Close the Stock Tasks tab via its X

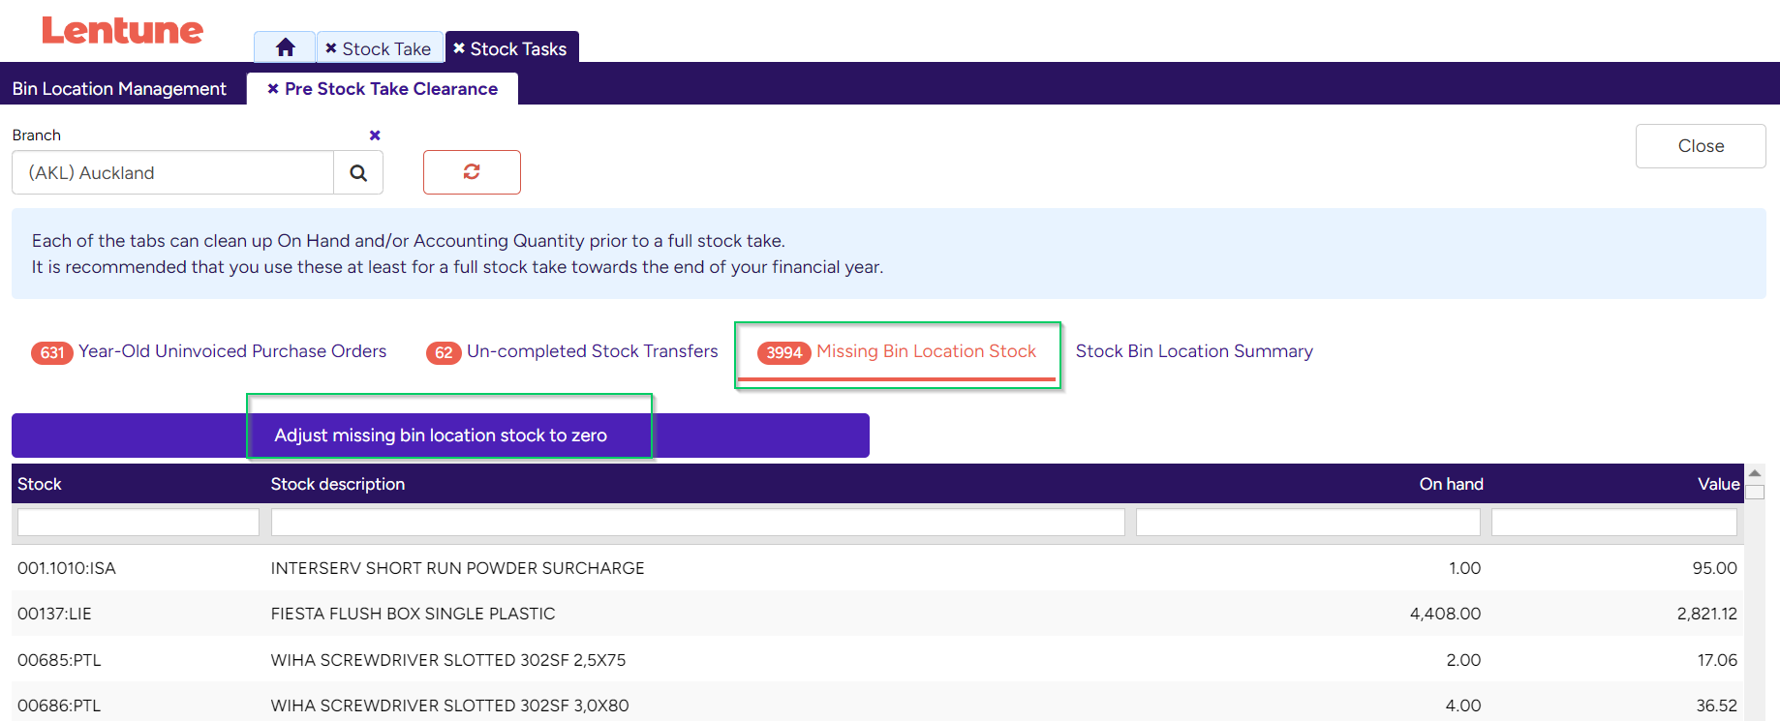[x=459, y=48]
